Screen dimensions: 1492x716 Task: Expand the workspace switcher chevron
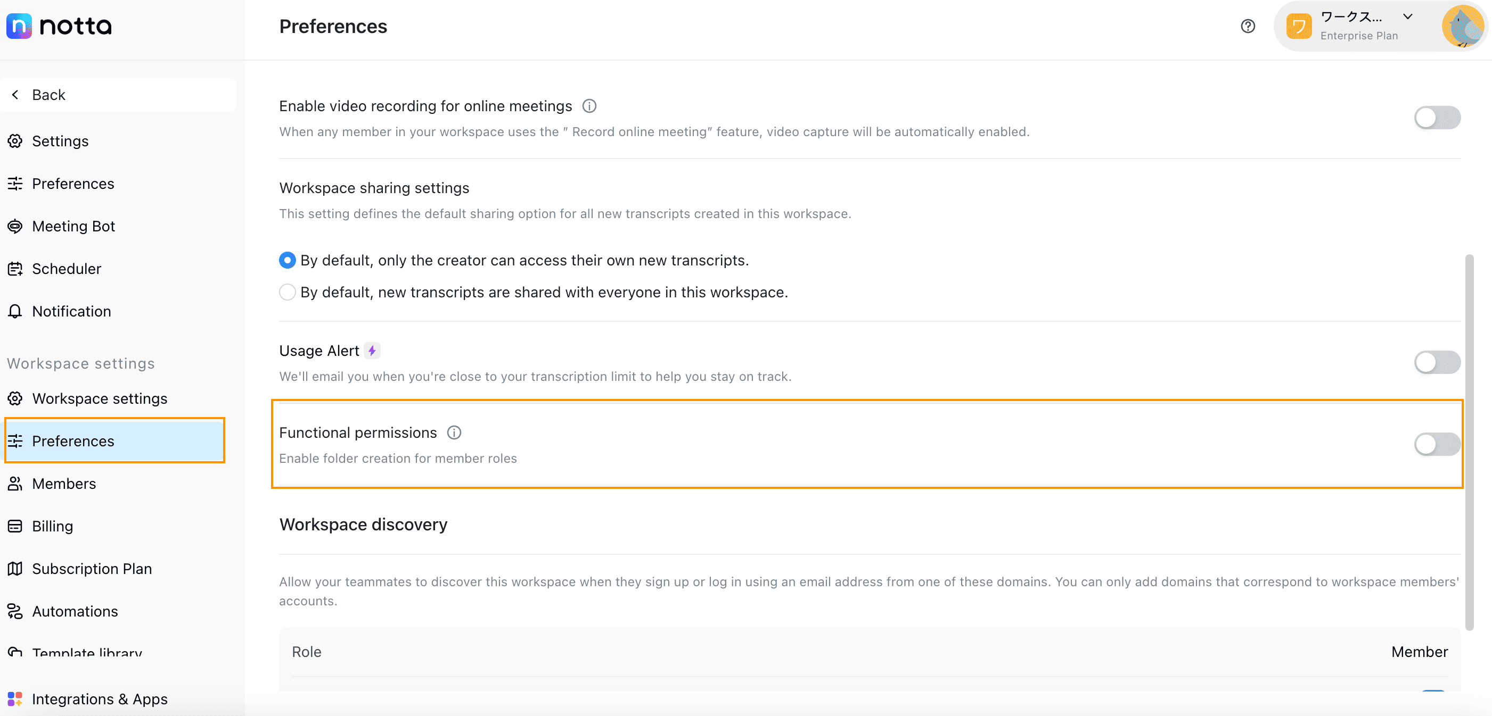pyautogui.click(x=1407, y=17)
